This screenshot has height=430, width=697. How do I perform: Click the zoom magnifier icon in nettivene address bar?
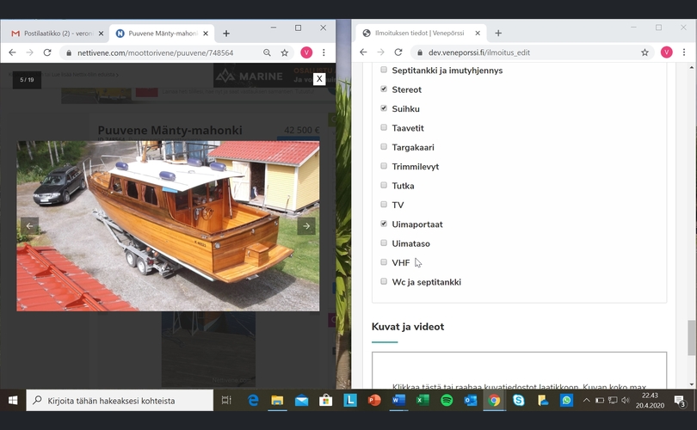267,52
